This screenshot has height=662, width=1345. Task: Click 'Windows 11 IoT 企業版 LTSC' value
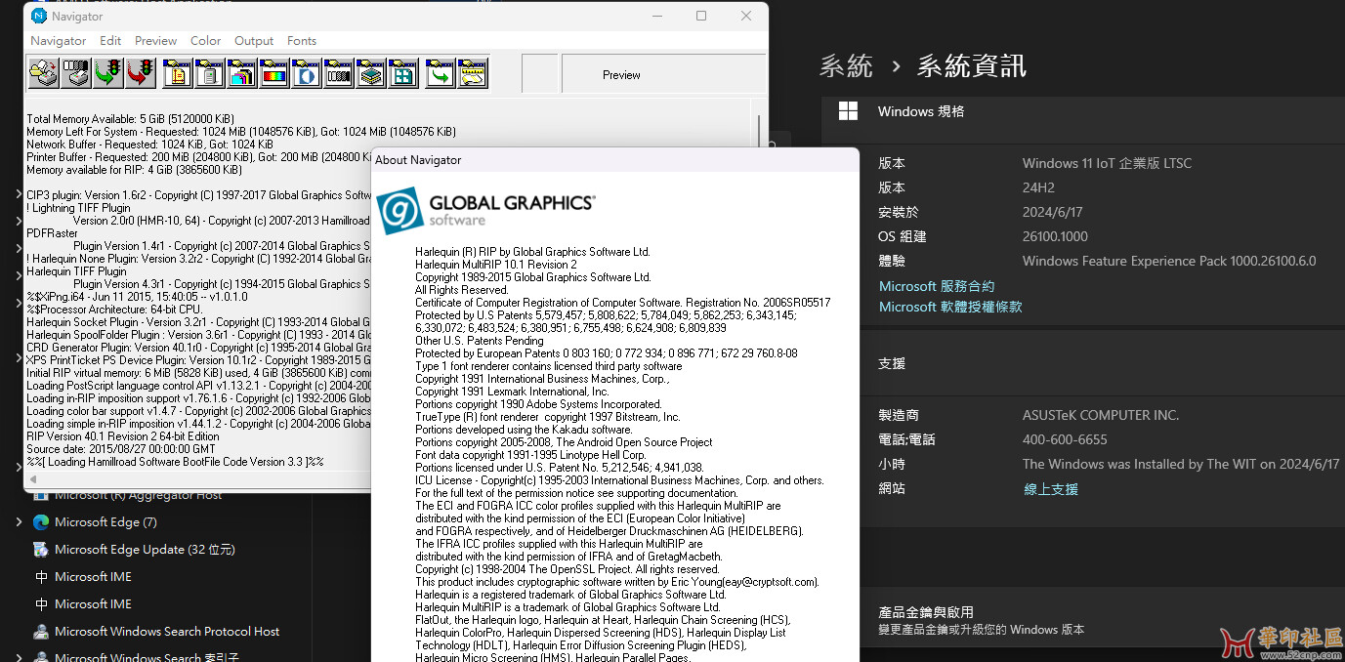coord(1107,163)
